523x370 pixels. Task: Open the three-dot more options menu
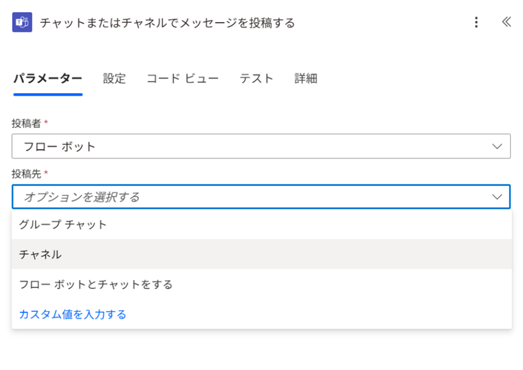click(476, 23)
